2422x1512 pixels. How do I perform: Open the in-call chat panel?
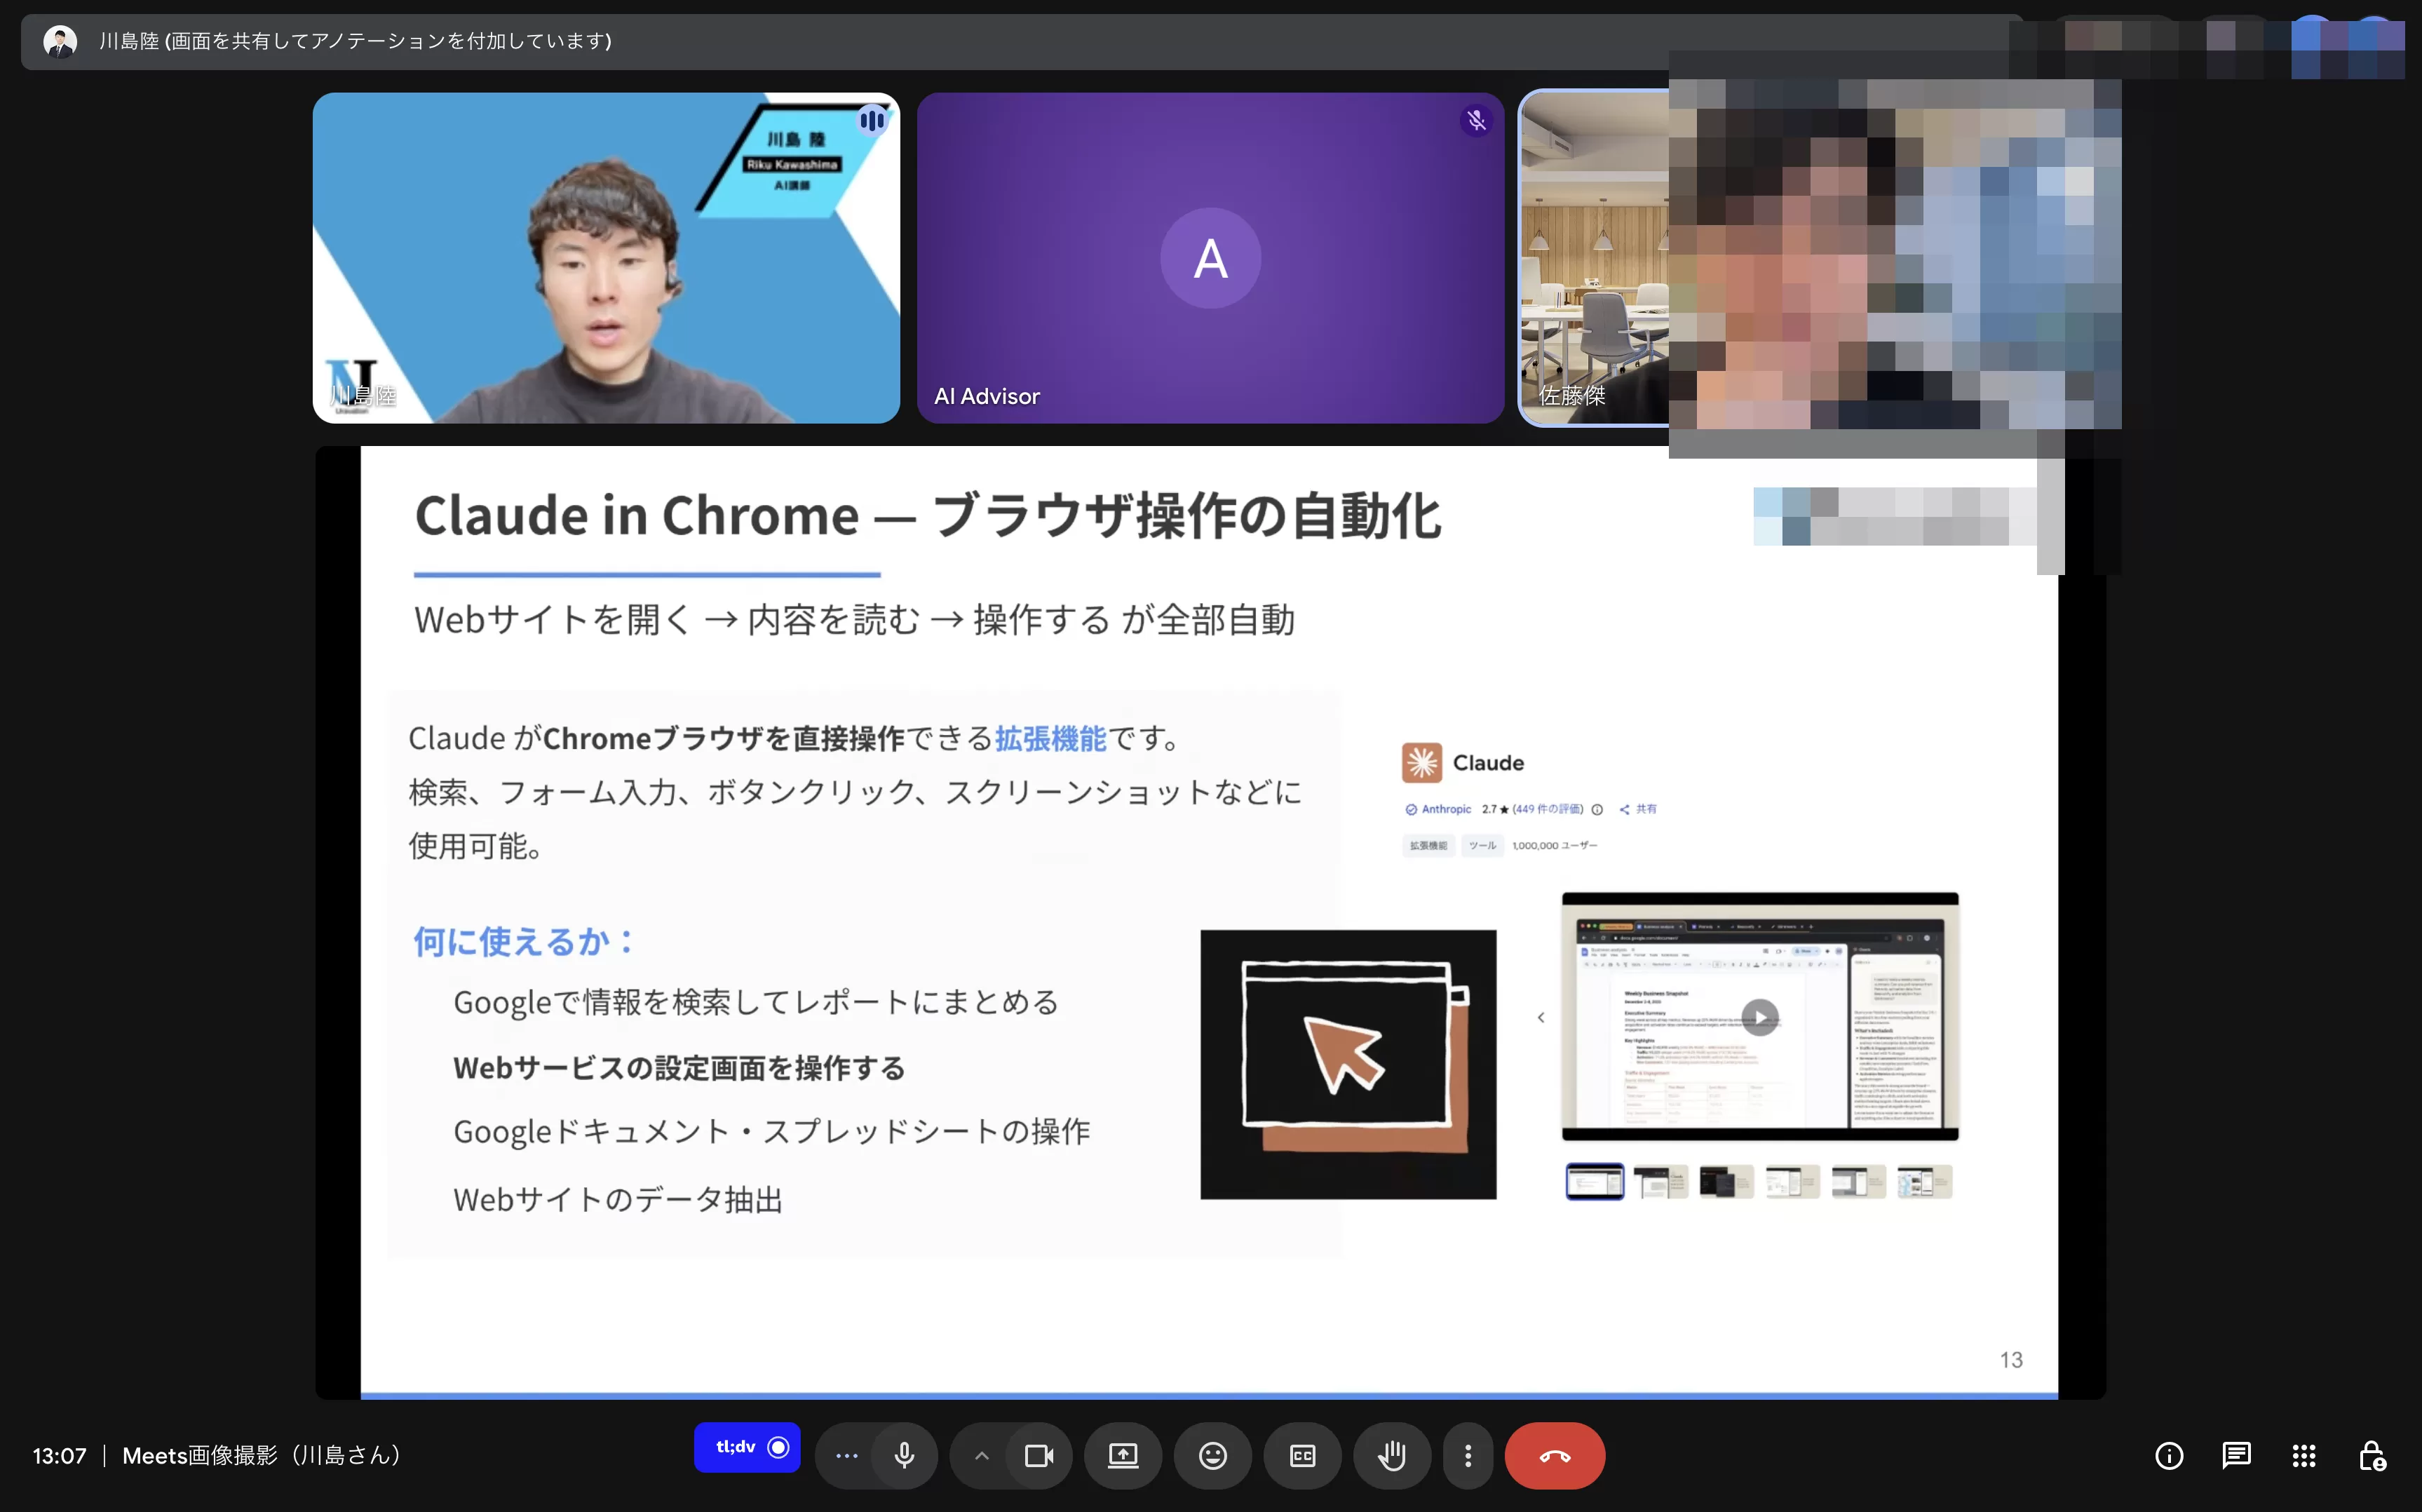(x=2236, y=1455)
